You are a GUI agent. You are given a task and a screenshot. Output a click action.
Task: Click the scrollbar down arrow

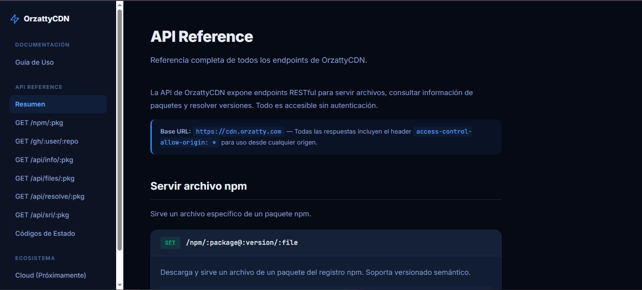(119, 285)
